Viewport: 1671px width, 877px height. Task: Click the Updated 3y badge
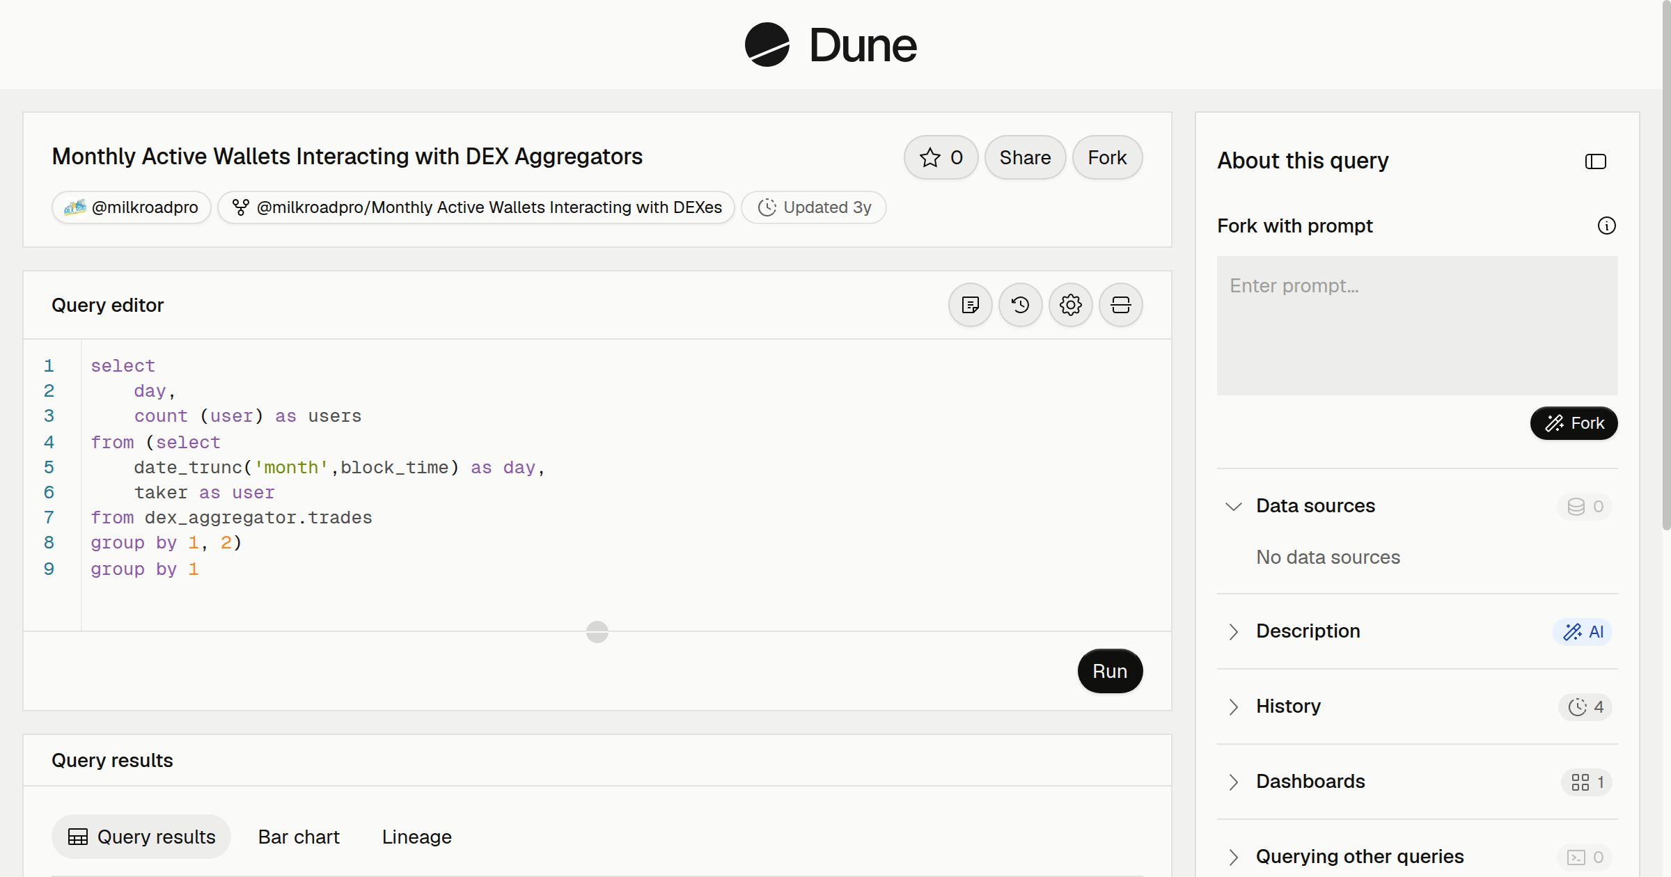(813, 207)
